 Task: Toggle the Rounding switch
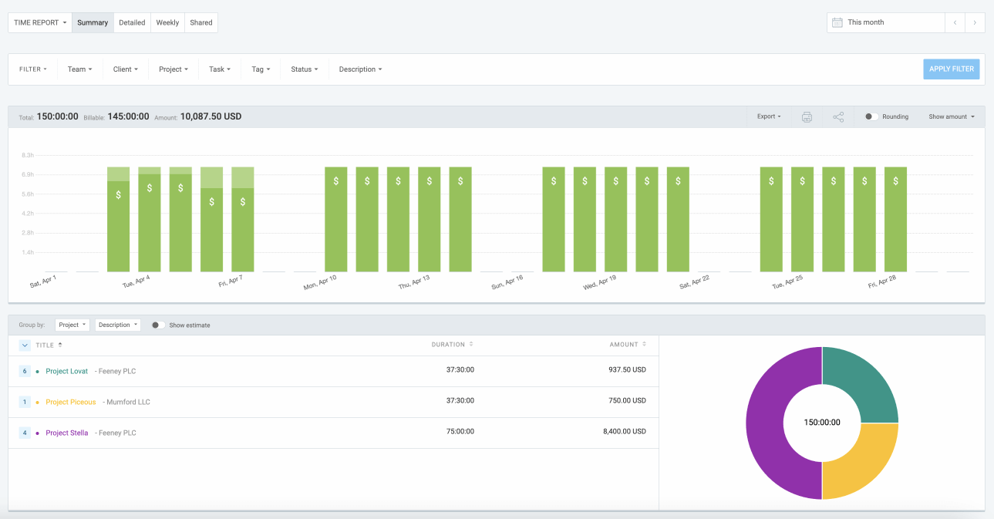click(871, 116)
